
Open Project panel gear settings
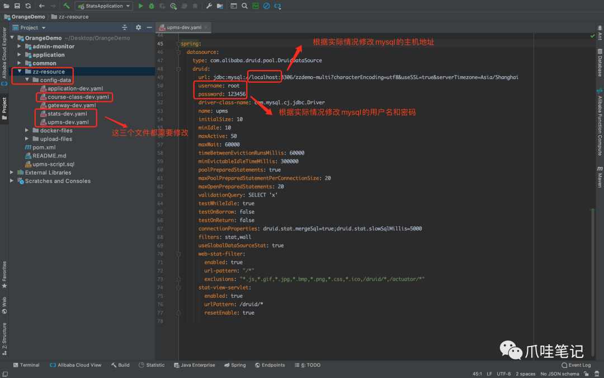(x=138, y=27)
